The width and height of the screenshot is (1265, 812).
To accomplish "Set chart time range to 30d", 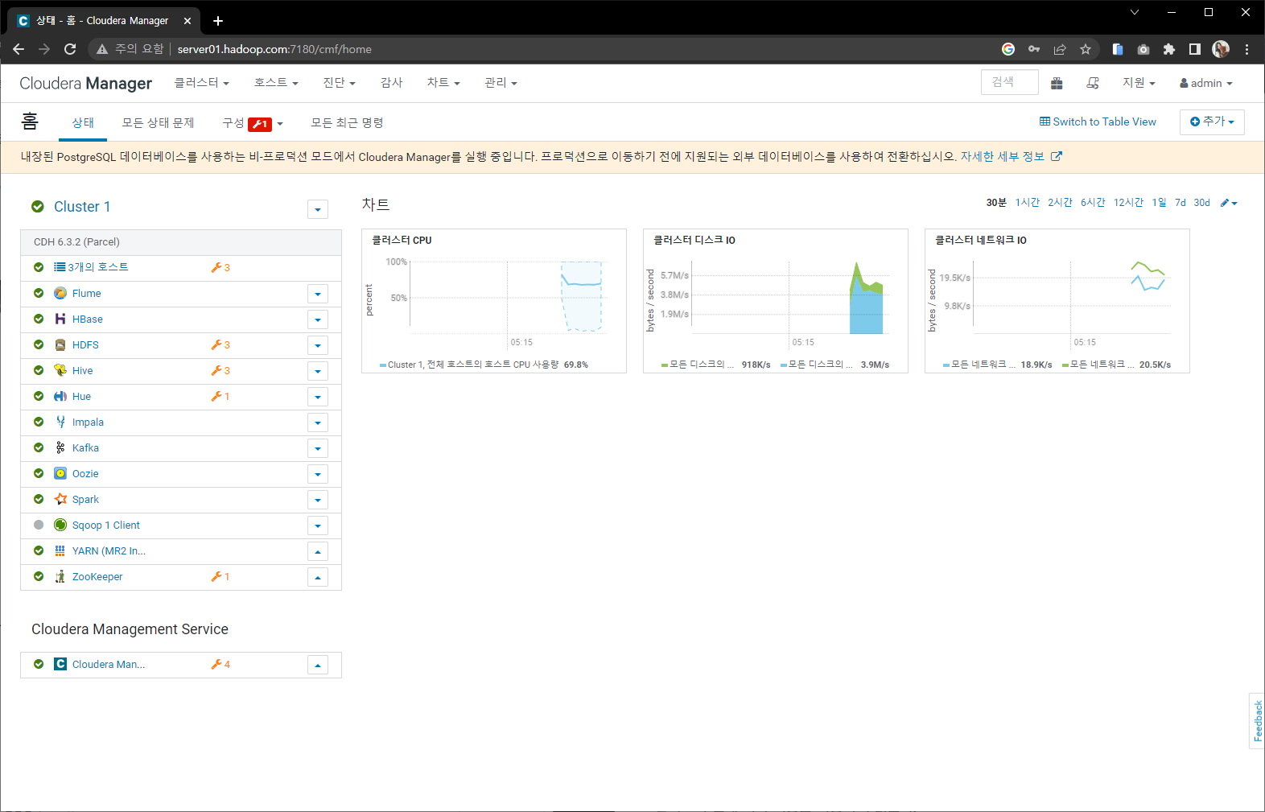I will (1201, 203).
